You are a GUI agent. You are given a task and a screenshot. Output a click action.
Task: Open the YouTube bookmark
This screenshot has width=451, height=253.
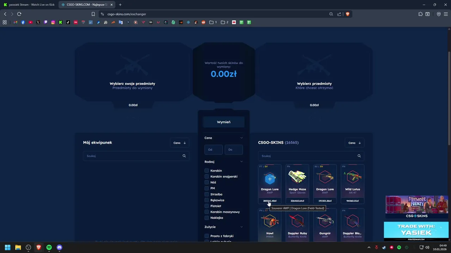[31, 22]
